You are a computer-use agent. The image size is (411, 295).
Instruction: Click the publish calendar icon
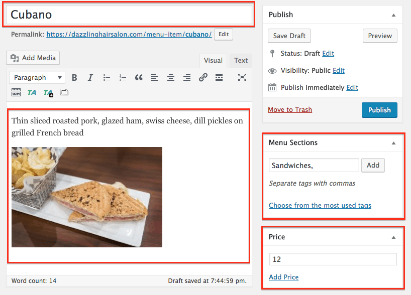[x=272, y=87]
